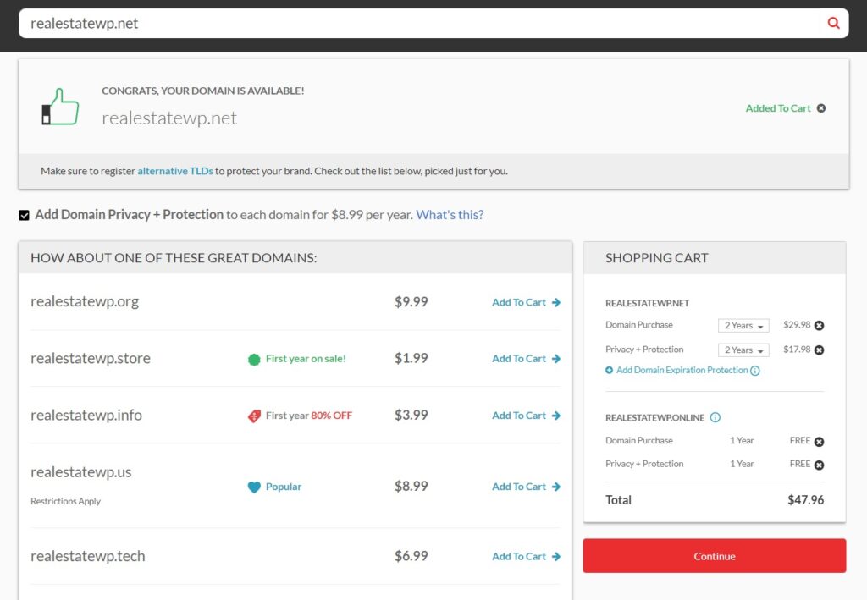Uncheck Add Domain Privacy + Protection
The height and width of the screenshot is (600, 867).
tap(24, 214)
